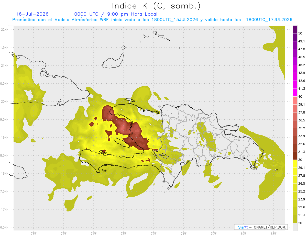
Task: Select the "16-Jul-2026" date text
Action: click(x=32, y=14)
